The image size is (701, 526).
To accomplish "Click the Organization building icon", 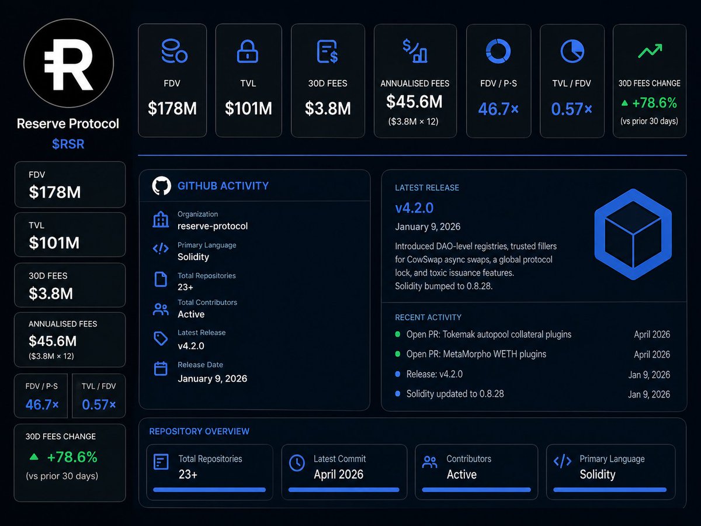I will (x=160, y=220).
